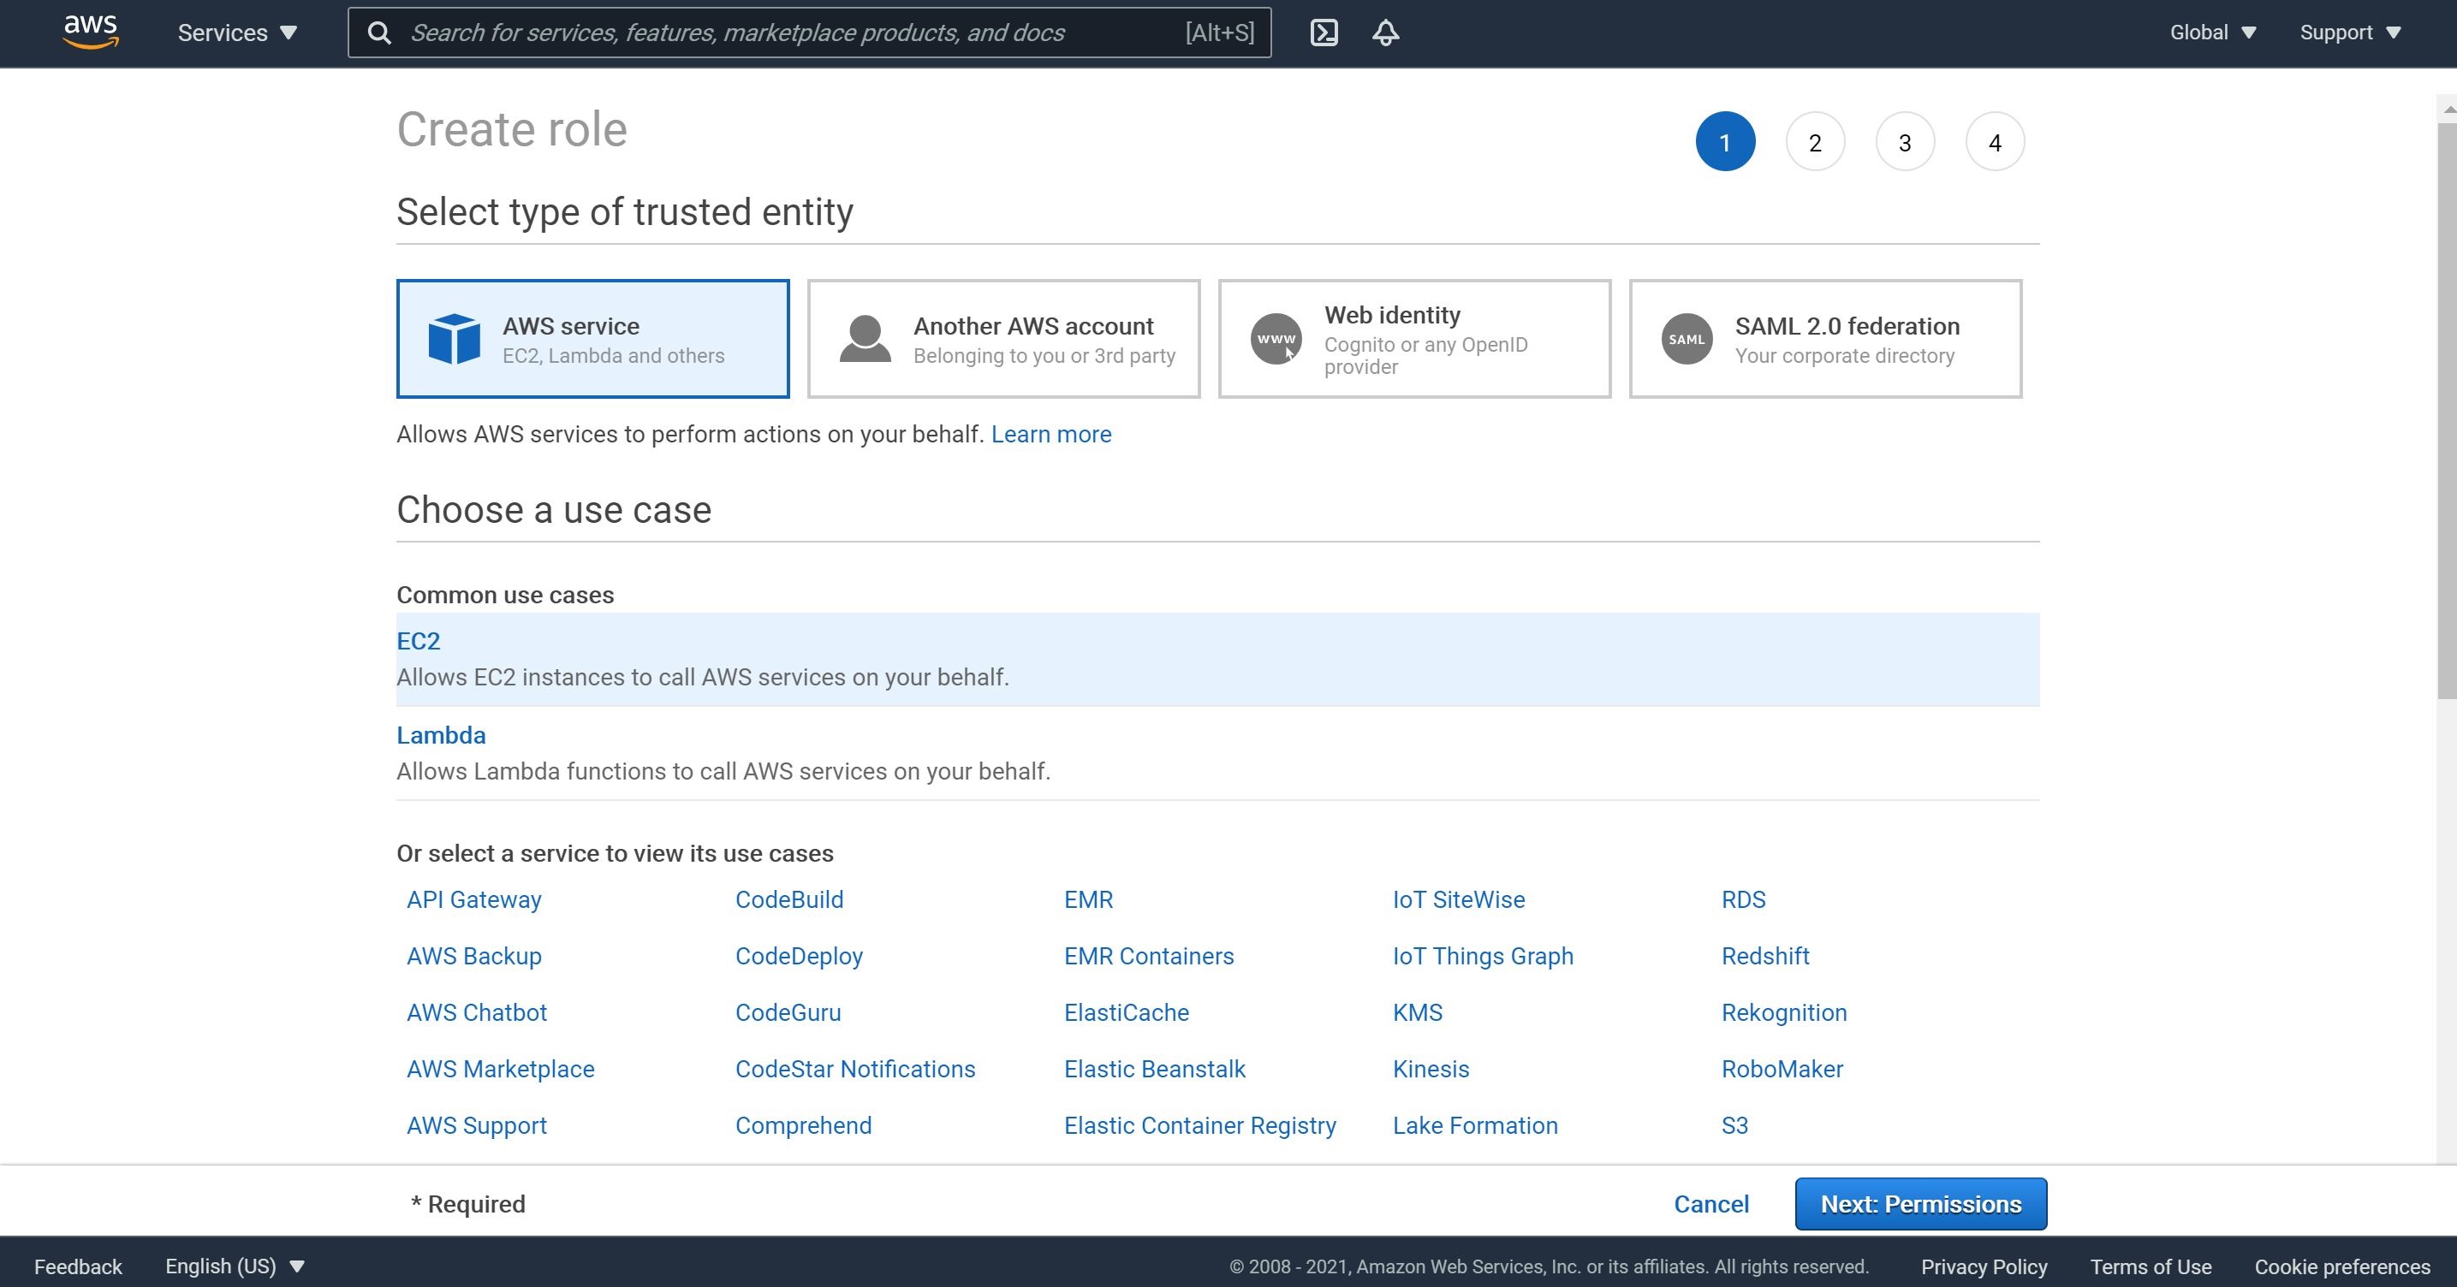
Task: Toggle AWS service trusted entity selection
Action: tap(593, 338)
